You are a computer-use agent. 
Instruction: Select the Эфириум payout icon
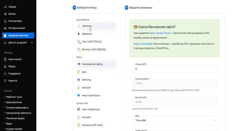click(x=79, y=34)
